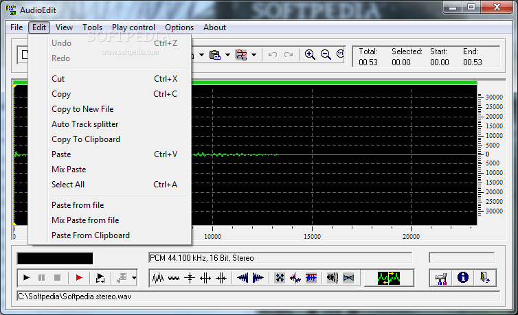Click the Paste clipboard toolbar icon
Image resolution: width=518 pixels, height=315 pixels.
click(x=215, y=55)
